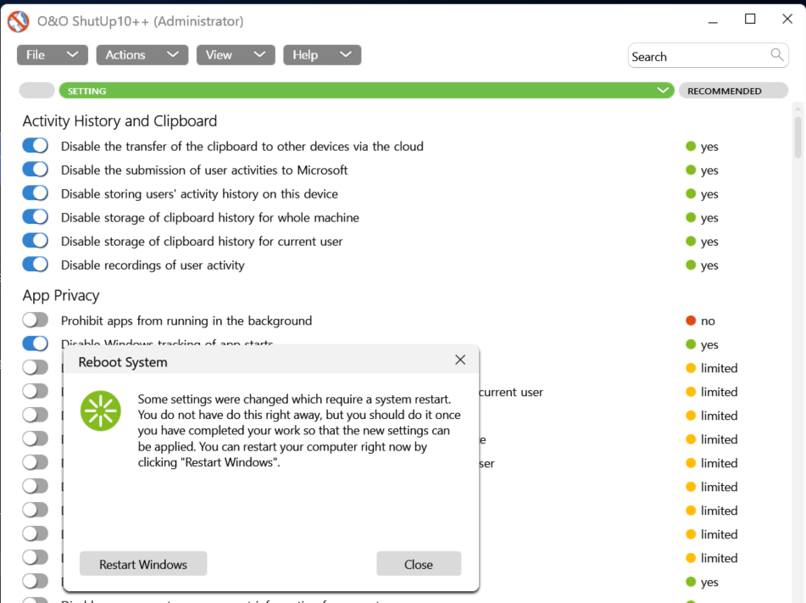806x603 pixels.
Task: Click the RECOMMENDED column header
Action: point(733,91)
